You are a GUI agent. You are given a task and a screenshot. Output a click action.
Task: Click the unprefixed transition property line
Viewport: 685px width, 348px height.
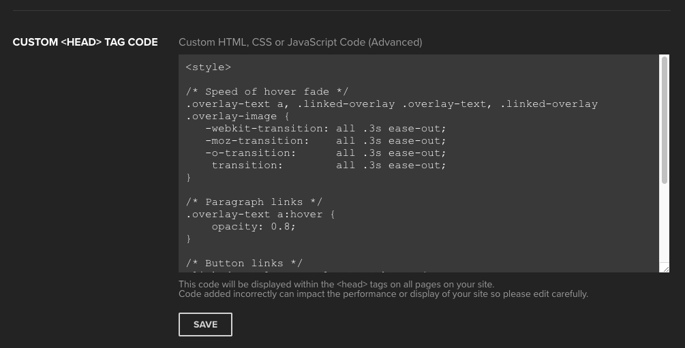(x=329, y=165)
